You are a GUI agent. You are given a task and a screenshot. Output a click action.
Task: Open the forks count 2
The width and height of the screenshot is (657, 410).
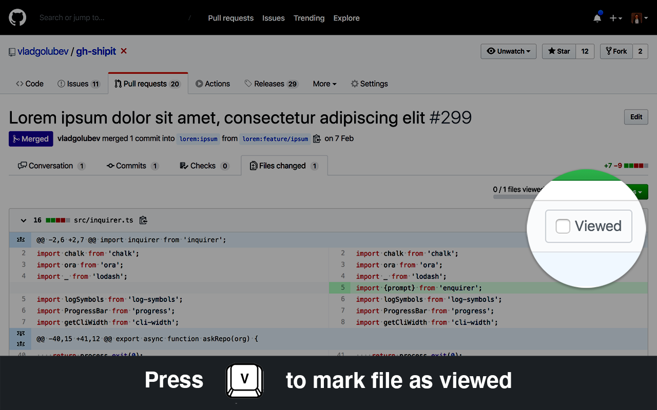640,51
